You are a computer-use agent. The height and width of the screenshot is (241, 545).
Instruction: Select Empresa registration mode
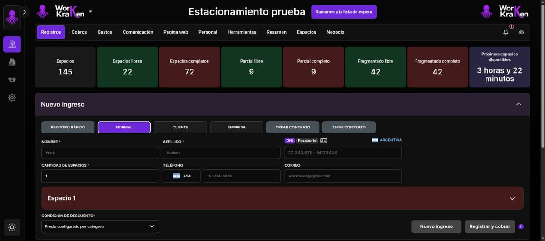coord(237,127)
